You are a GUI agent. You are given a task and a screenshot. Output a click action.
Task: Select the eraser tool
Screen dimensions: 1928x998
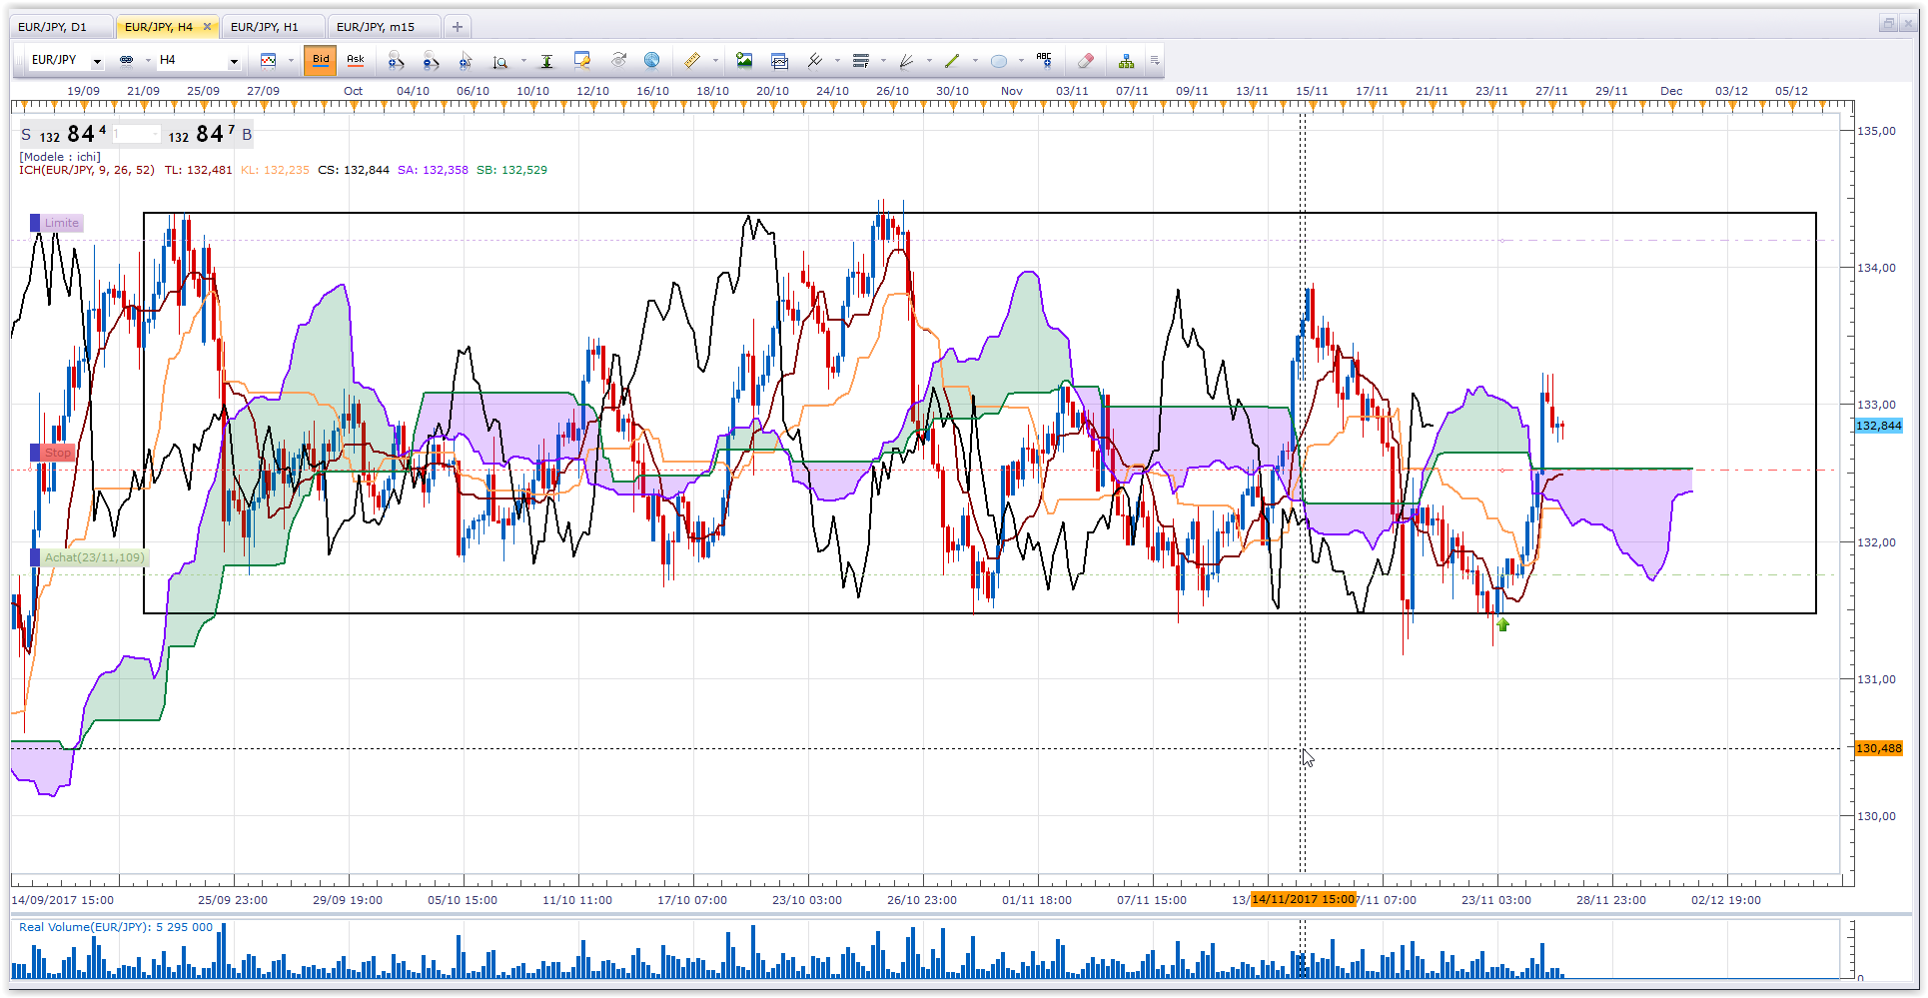pos(1086,61)
